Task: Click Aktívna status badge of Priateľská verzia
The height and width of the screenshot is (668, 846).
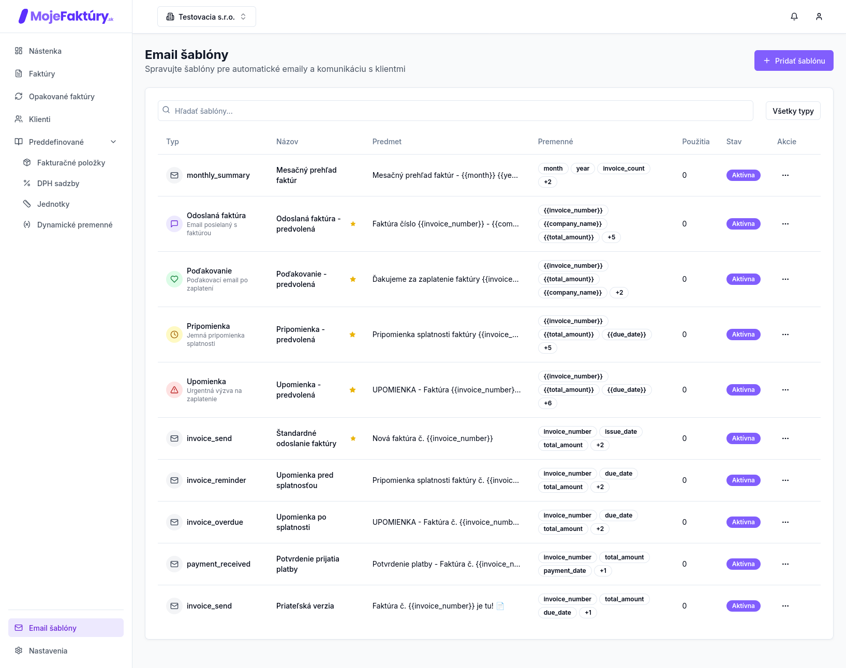Action: point(743,606)
